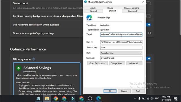Click the Startup boost label

20,3
